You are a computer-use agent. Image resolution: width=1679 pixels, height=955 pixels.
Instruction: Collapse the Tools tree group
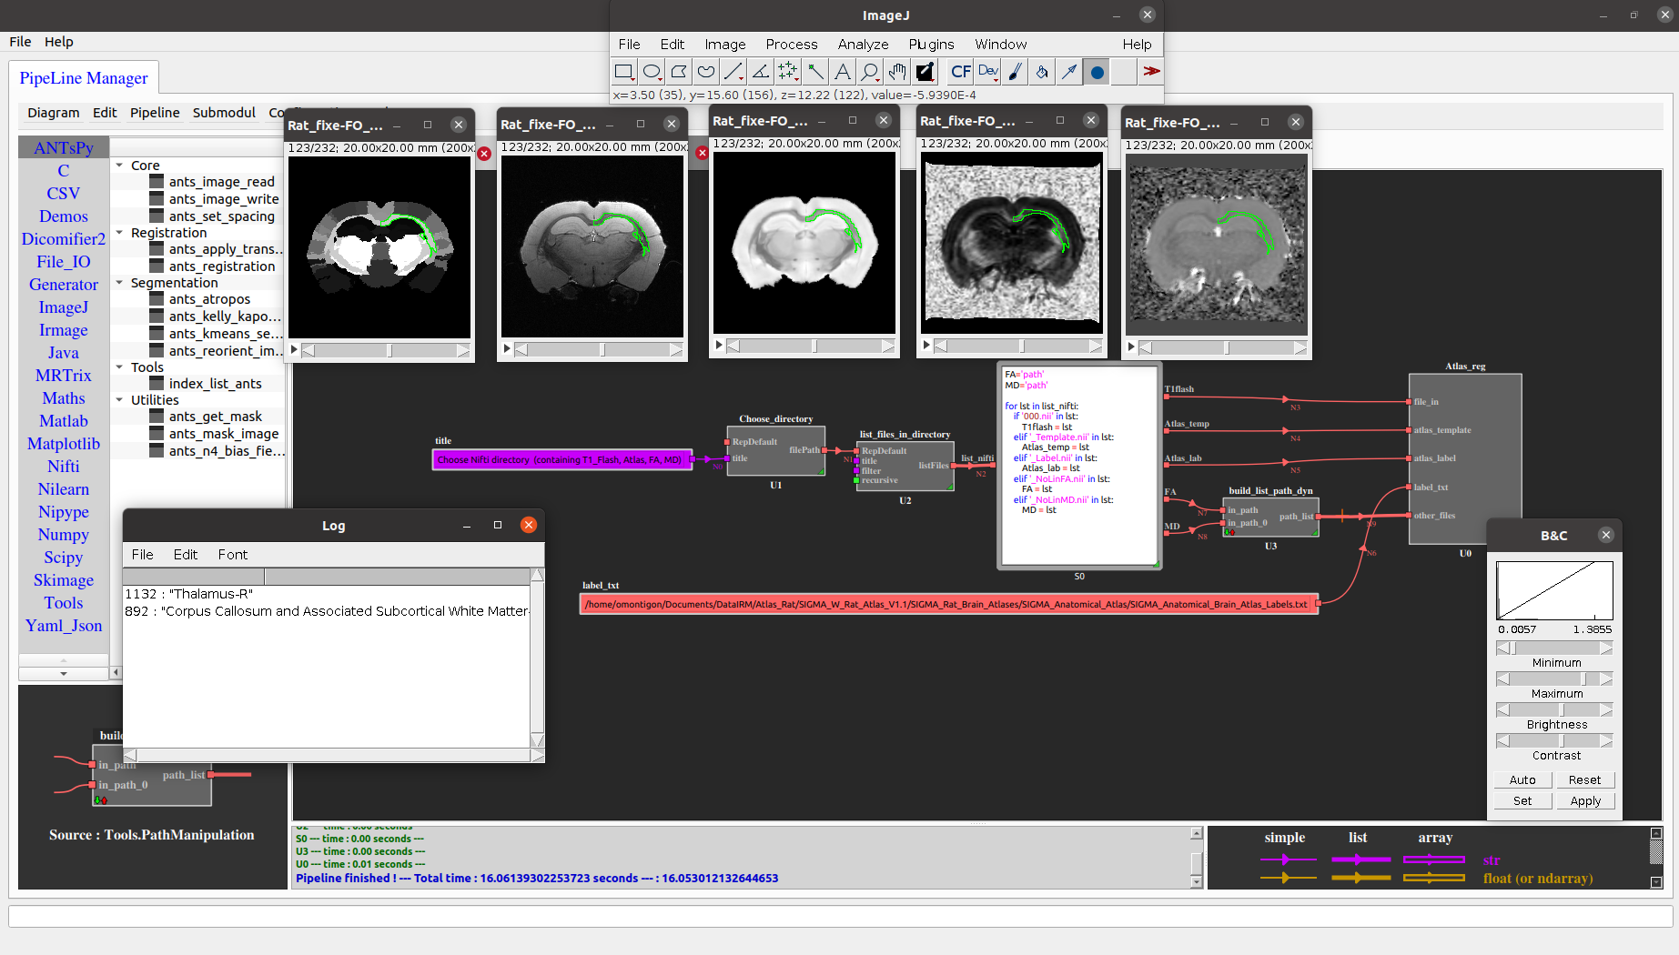coord(119,367)
